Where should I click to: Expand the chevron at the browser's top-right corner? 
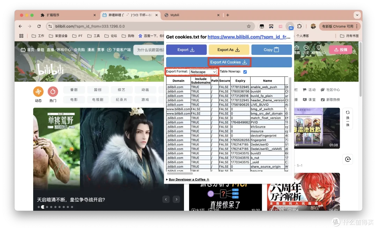(x=357, y=15)
